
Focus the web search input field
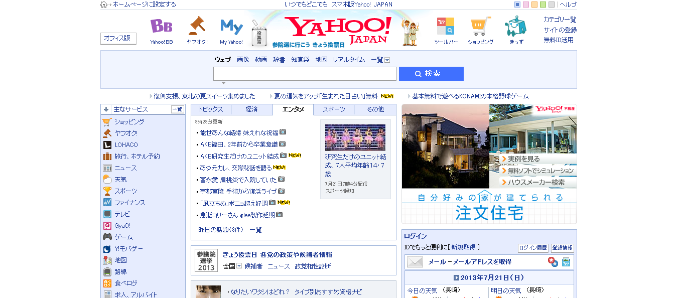coord(305,74)
